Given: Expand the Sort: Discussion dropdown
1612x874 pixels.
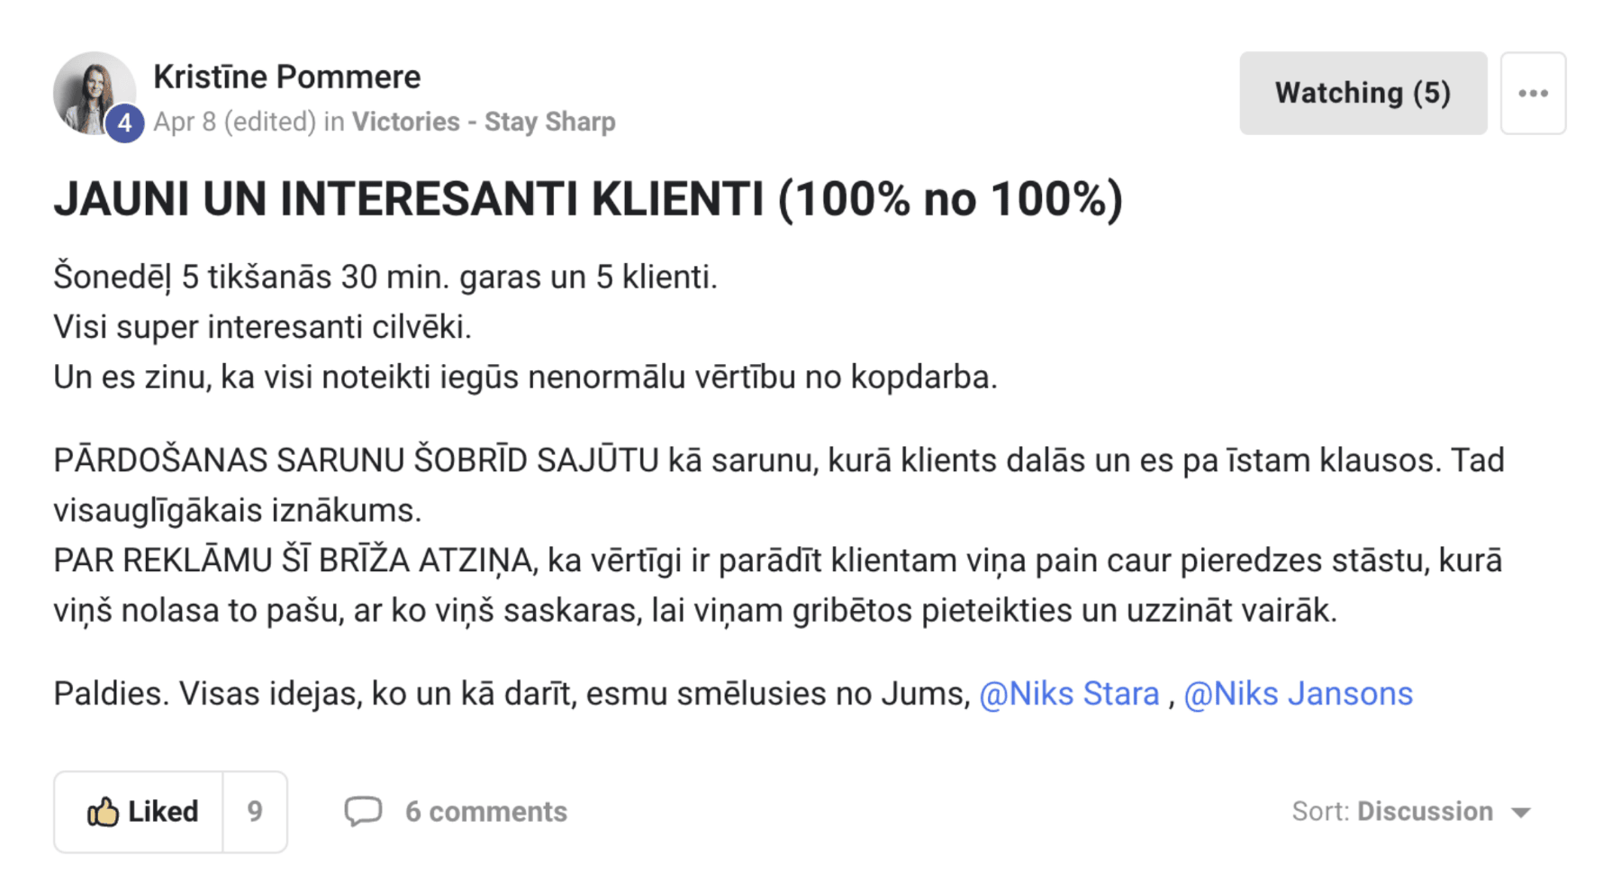Looking at the screenshot, I should coord(1411,811).
